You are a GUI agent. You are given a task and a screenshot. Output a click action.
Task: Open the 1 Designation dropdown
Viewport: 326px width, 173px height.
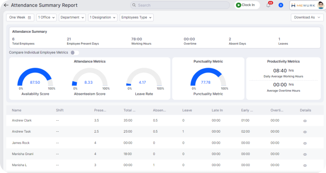click(102, 17)
